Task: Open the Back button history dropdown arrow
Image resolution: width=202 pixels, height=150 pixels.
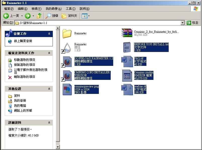Action: coord(22,16)
